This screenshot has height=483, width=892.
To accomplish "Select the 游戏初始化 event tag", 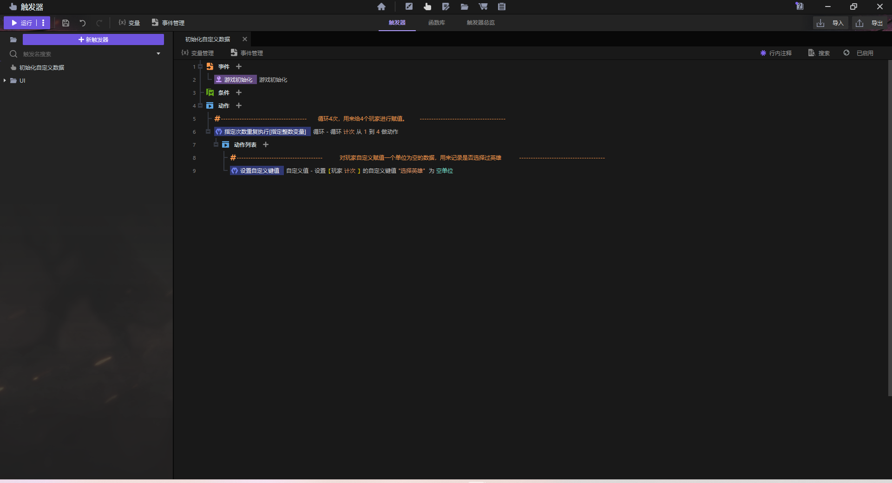I will click(235, 79).
